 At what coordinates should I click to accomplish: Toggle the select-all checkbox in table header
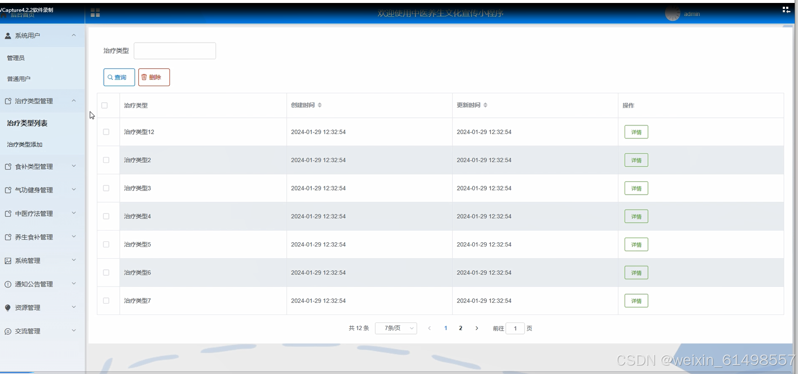point(105,106)
